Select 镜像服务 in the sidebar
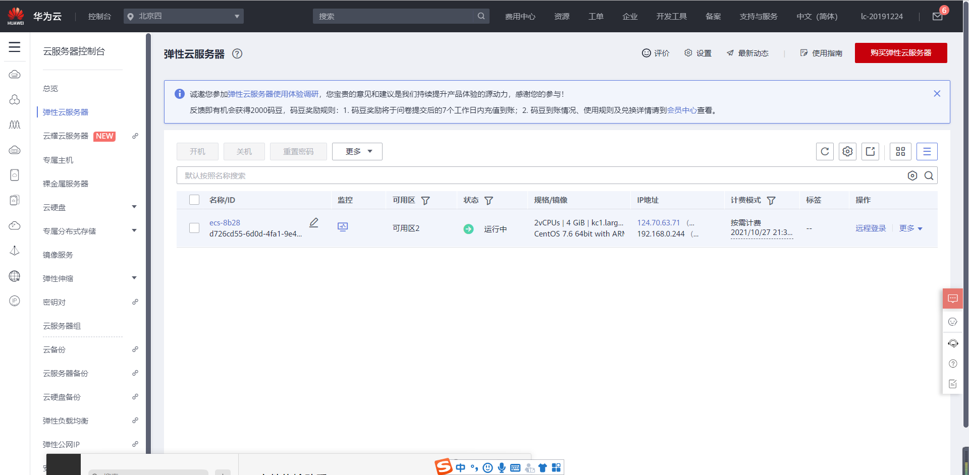Screen dimensions: 969x475 (x=58, y=255)
